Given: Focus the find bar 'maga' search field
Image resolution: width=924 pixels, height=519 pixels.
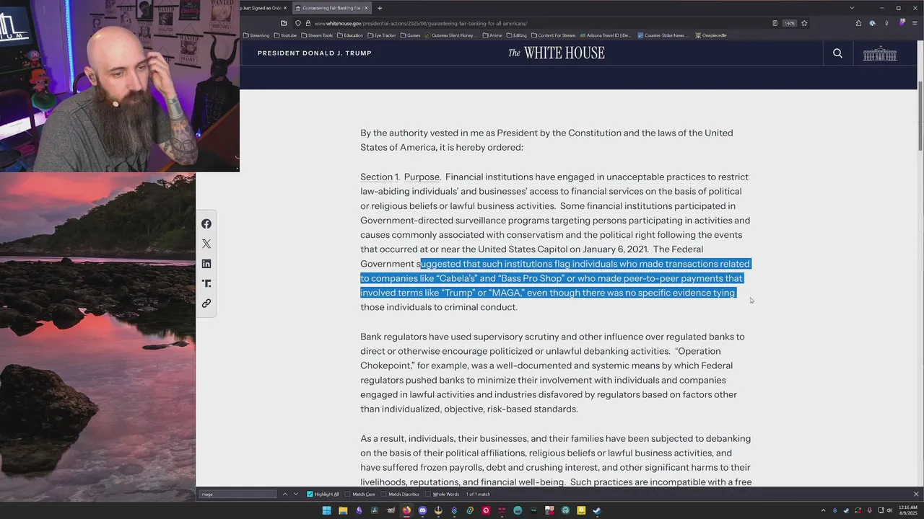Looking at the screenshot, I should [x=238, y=494].
